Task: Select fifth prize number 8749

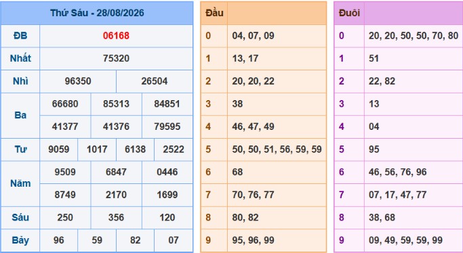Action: coord(65,194)
